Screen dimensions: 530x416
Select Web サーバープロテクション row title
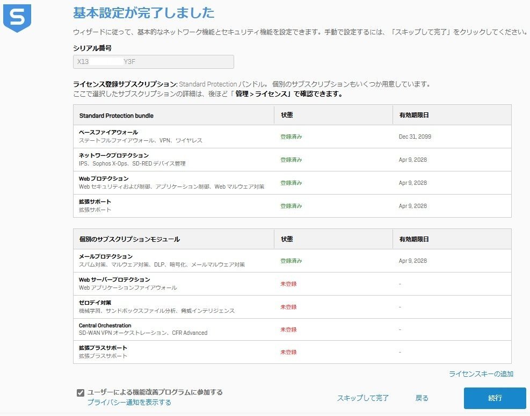[114, 279]
